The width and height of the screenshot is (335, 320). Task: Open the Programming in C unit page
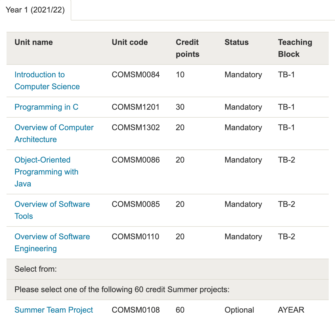pos(46,107)
